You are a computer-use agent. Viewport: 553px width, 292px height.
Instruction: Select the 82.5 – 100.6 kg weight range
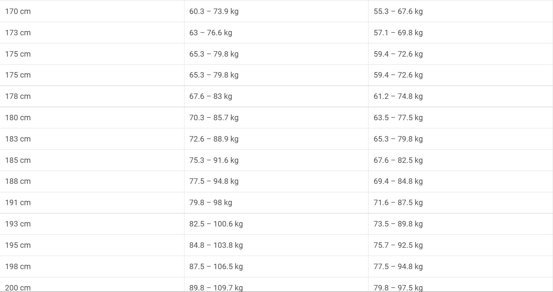pos(216,224)
